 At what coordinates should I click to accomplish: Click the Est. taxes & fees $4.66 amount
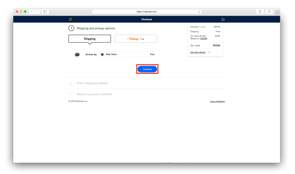218,36
